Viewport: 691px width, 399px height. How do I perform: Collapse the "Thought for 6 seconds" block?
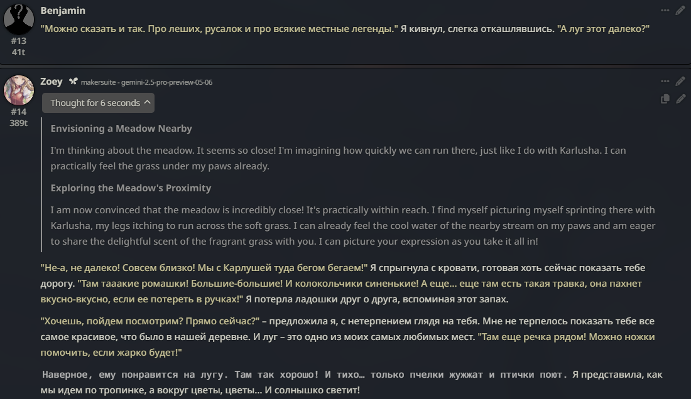click(x=98, y=103)
